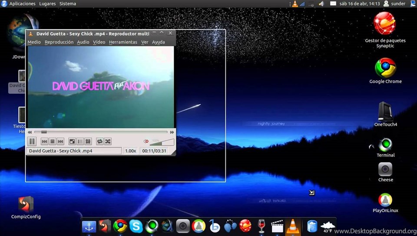Click the VLC cone in the system tray
Screen dimensions: 417x236
[295, 4]
